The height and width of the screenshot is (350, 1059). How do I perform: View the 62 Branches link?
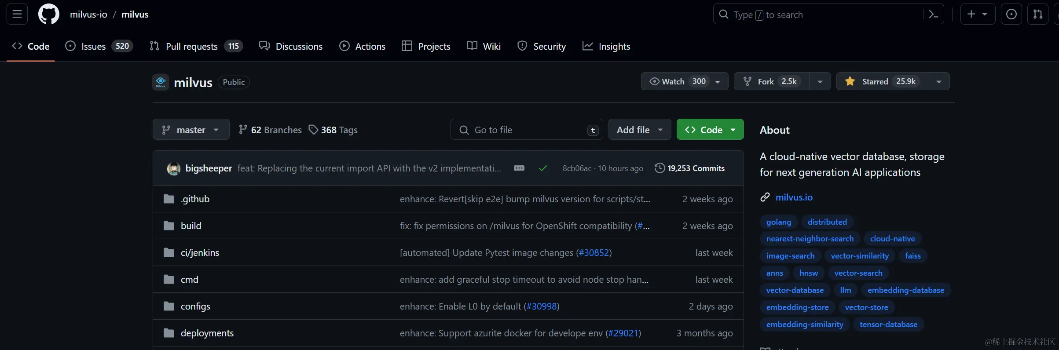coord(270,130)
